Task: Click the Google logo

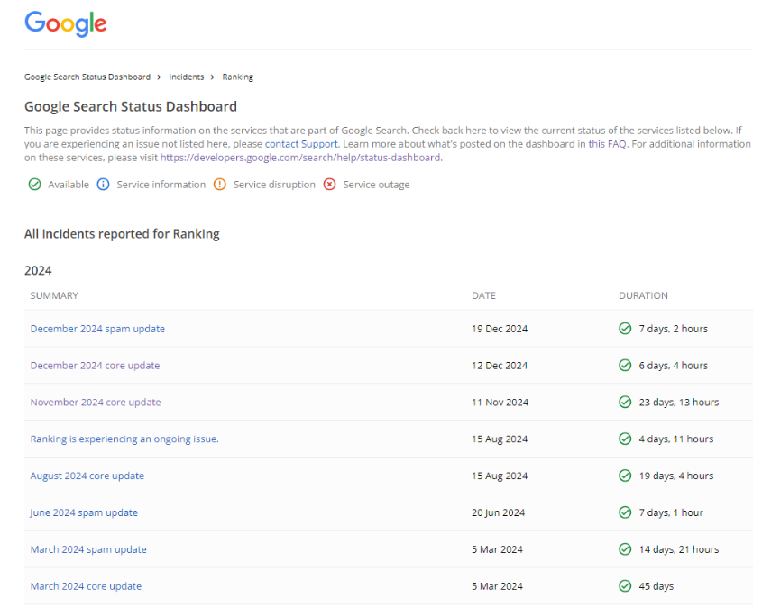Action: point(65,23)
